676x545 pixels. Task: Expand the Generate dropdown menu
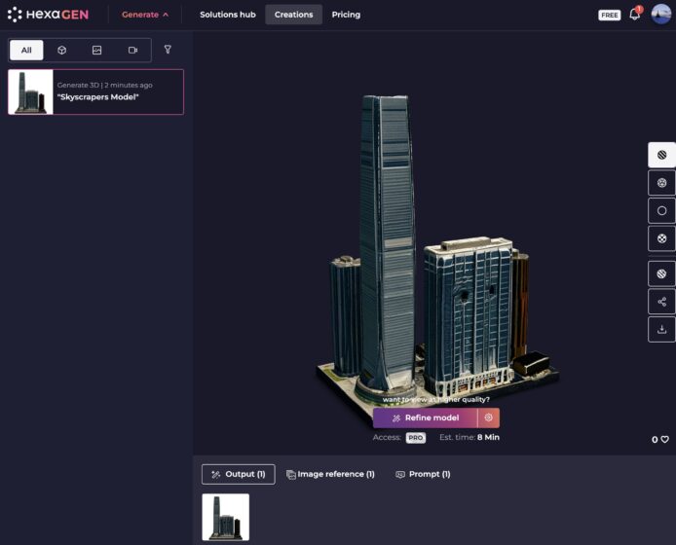click(x=144, y=15)
